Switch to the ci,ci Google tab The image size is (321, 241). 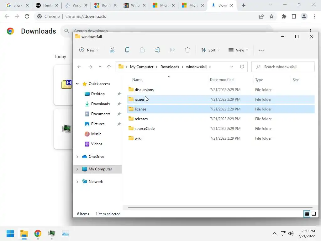coord(18,5)
